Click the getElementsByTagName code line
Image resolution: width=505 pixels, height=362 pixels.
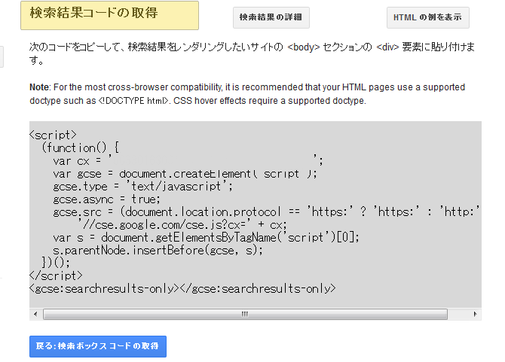[206, 238]
